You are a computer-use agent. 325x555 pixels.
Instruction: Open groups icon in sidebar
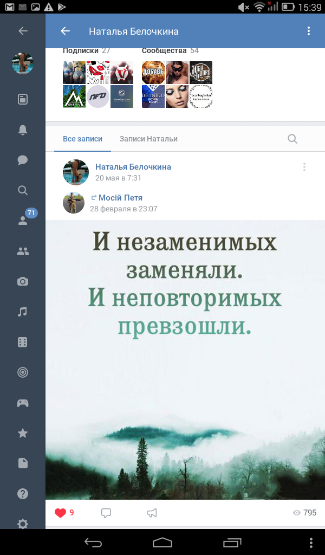23,251
